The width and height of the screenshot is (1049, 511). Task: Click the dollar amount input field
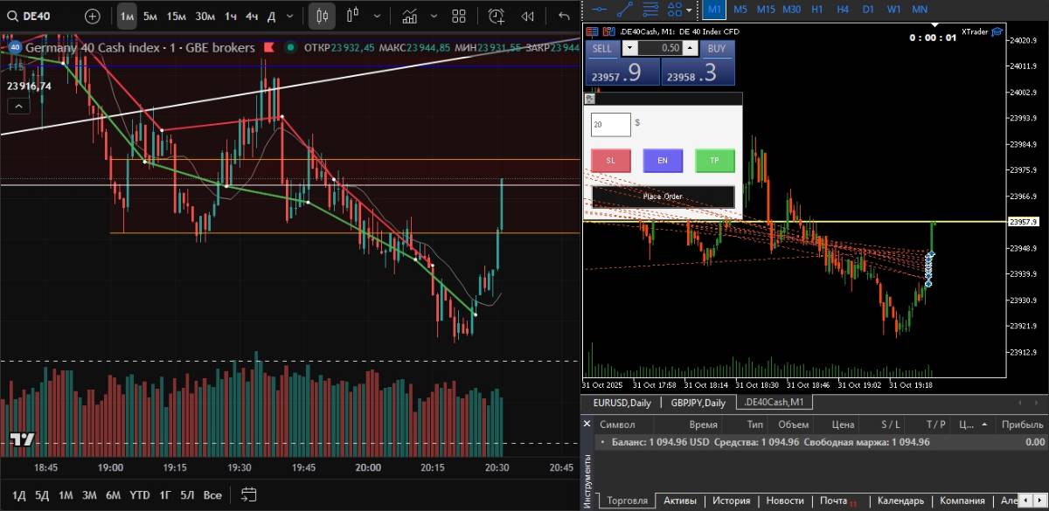610,124
